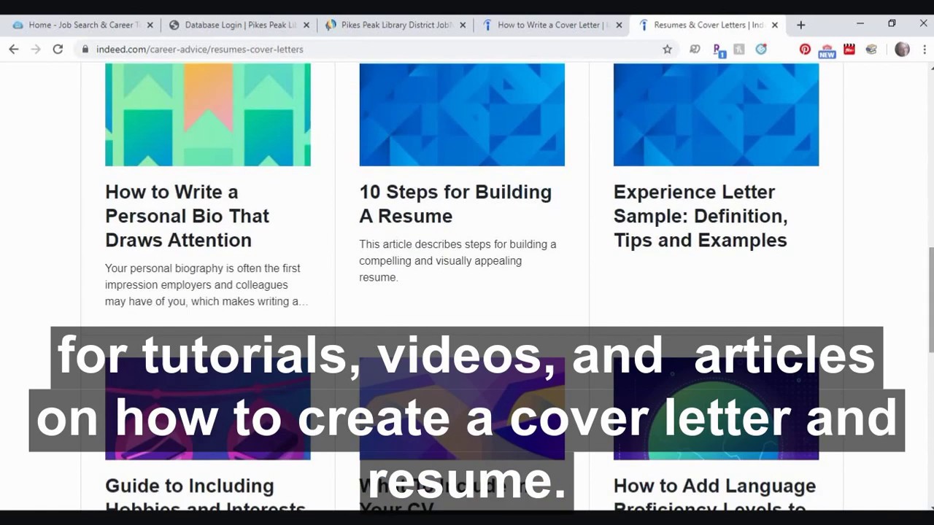
Task: Click the purple P extension with badge 1
Action: tap(719, 50)
